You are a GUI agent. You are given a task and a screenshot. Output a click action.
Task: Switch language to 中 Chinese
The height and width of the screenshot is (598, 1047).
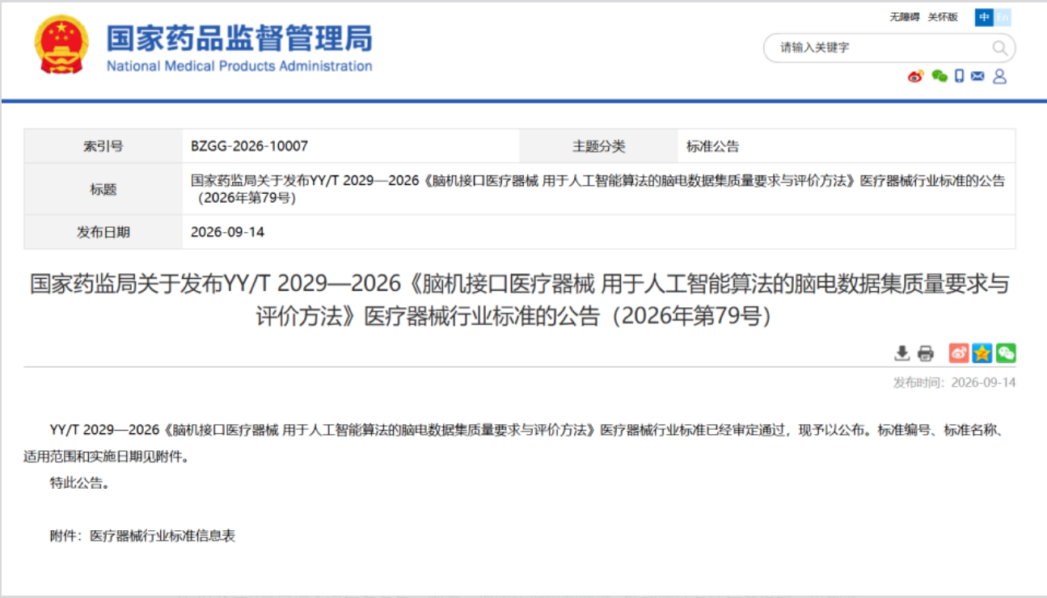coord(984,17)
